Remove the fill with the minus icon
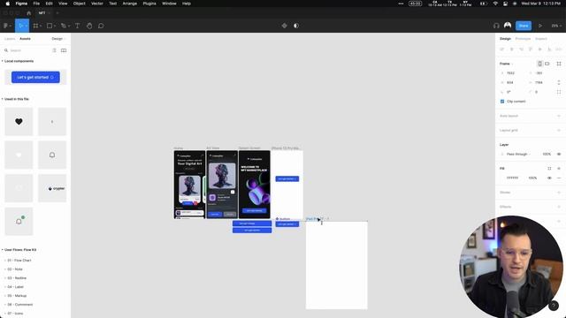The width and height of the screenshot is (566, 318). click(559, 178)
